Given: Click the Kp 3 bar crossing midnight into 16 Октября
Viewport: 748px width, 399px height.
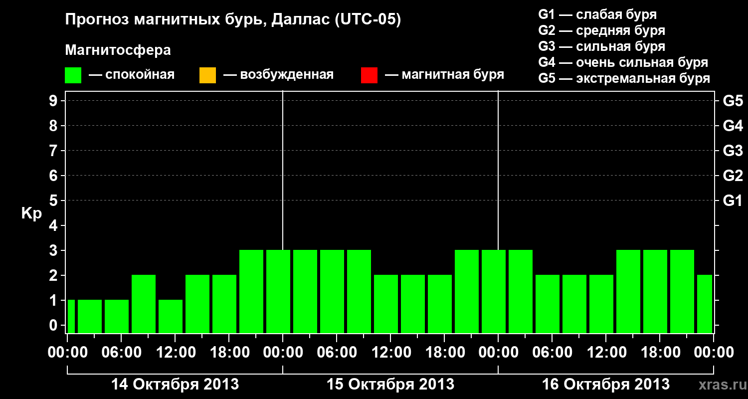Looking at the screenshot, I should (494, 291).
